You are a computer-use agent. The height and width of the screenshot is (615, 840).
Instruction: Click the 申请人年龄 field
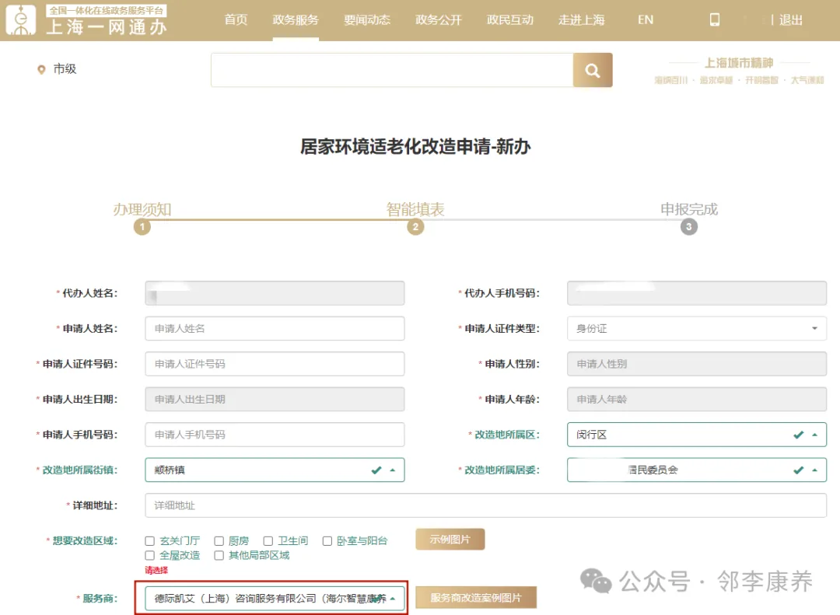click(696, 399)
